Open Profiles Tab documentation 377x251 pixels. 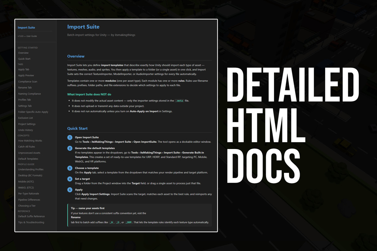click(x=25, y=100)
